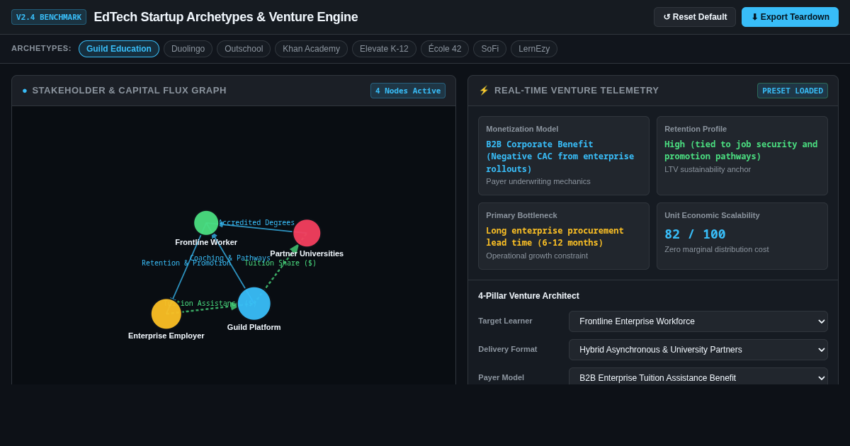
Task: Click the V2.4 BENCHMARK badge
Action: coord(49,17)
